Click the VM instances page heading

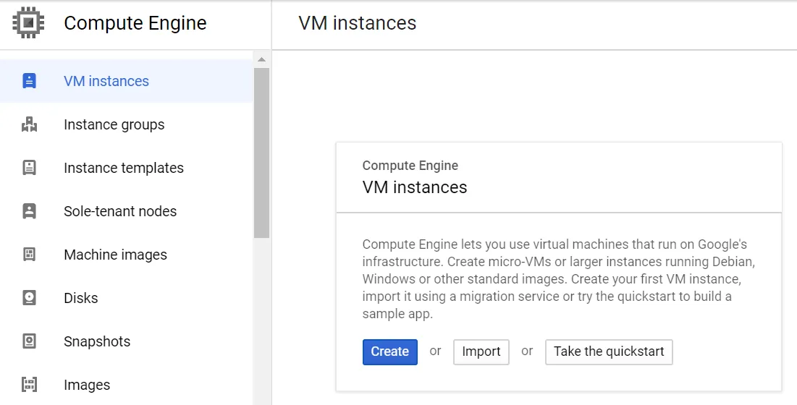coord(358,23)
